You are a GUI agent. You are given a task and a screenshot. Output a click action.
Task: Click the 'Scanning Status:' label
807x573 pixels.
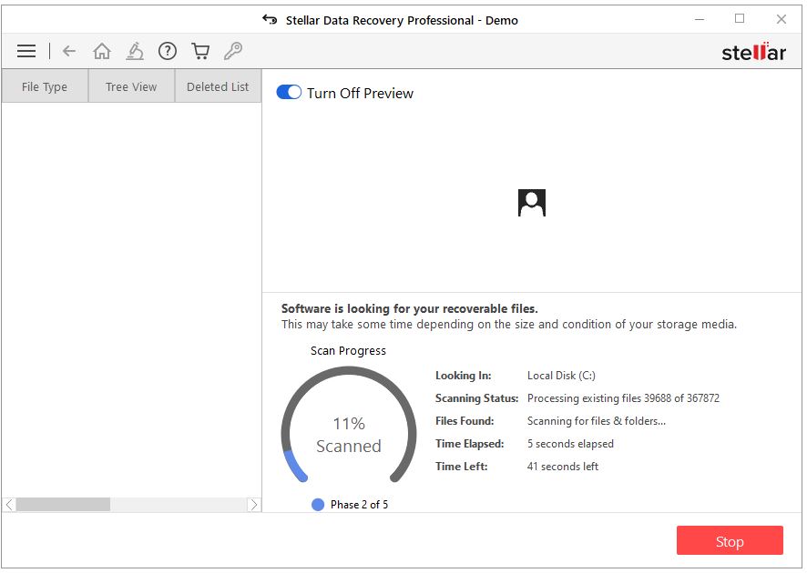(x=476, y=398)
